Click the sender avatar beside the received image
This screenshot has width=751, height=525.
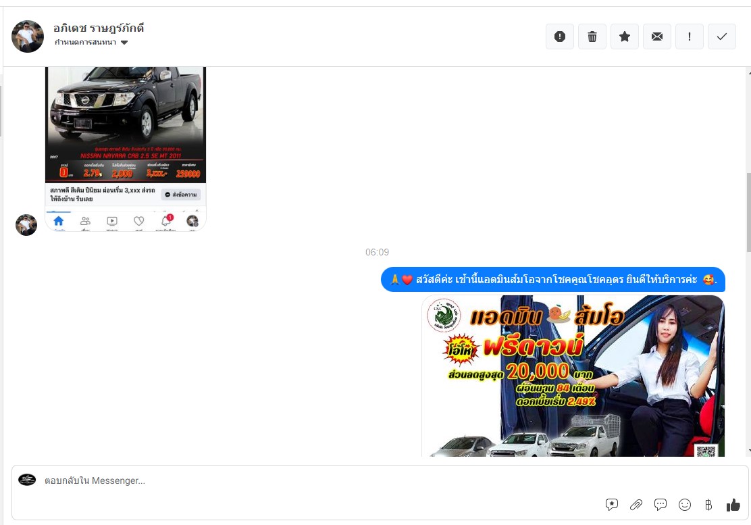coord(26,225)
